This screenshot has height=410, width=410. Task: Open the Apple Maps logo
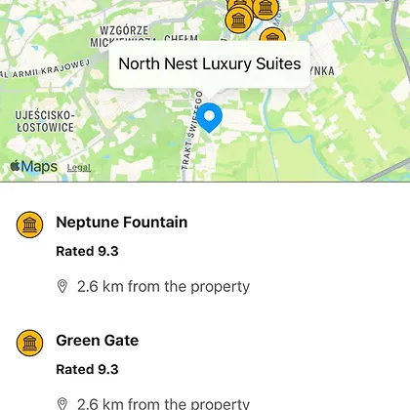click(34, 167)
